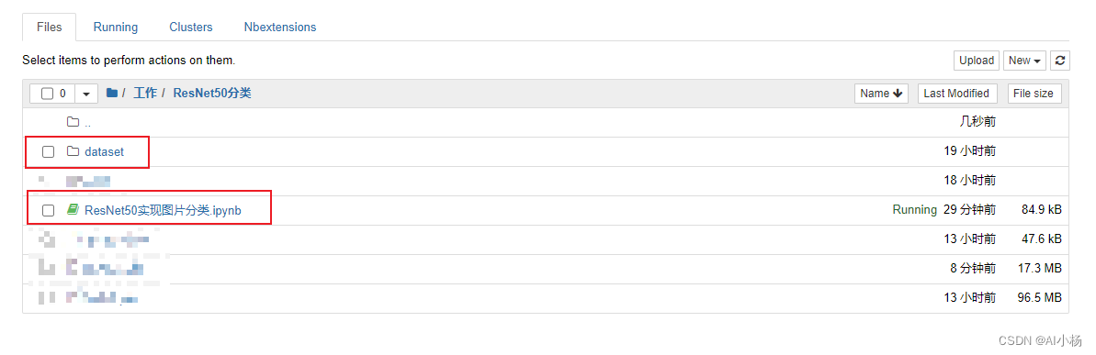The image size is (1096, 355).
Task: Sort by File size
Action: tap(1034, 94)
